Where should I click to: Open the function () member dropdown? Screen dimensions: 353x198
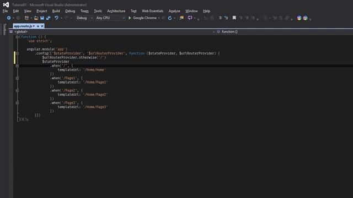click(285, 32)
